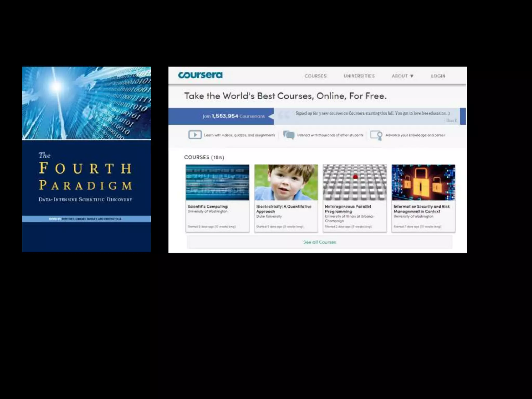Click Information Security and Risk Management title

pos(421,209)
